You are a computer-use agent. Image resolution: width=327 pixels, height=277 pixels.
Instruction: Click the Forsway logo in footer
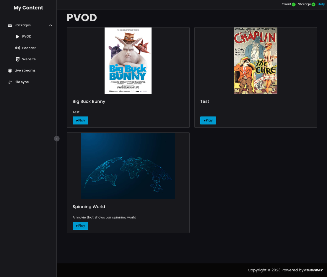pos(314,270)
